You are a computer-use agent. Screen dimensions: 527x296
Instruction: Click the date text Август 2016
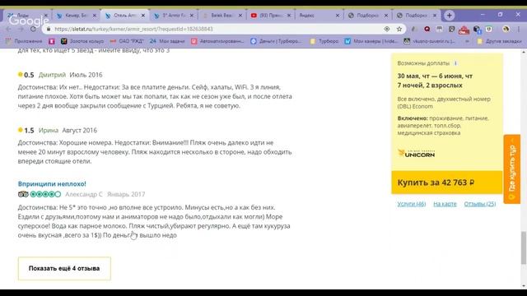[x=79, y=130]
